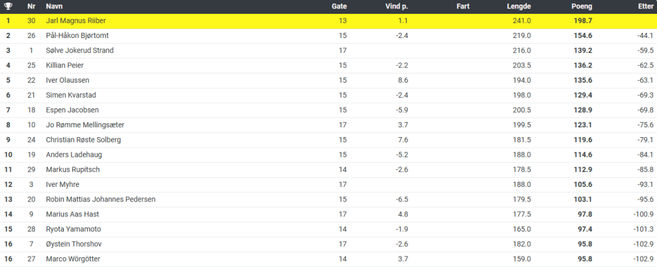Open Killian Peier's name
This screenshot has height=267, width=657.
(64, 66)
